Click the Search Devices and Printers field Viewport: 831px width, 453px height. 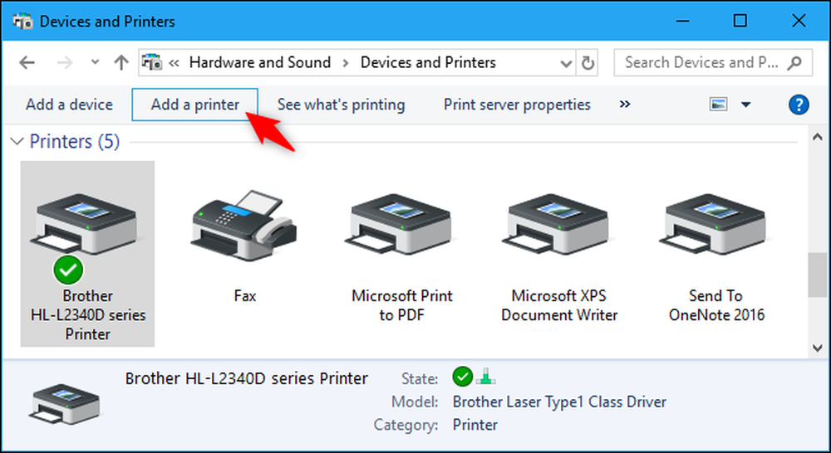pyautogui.click(x=713, y=62)
